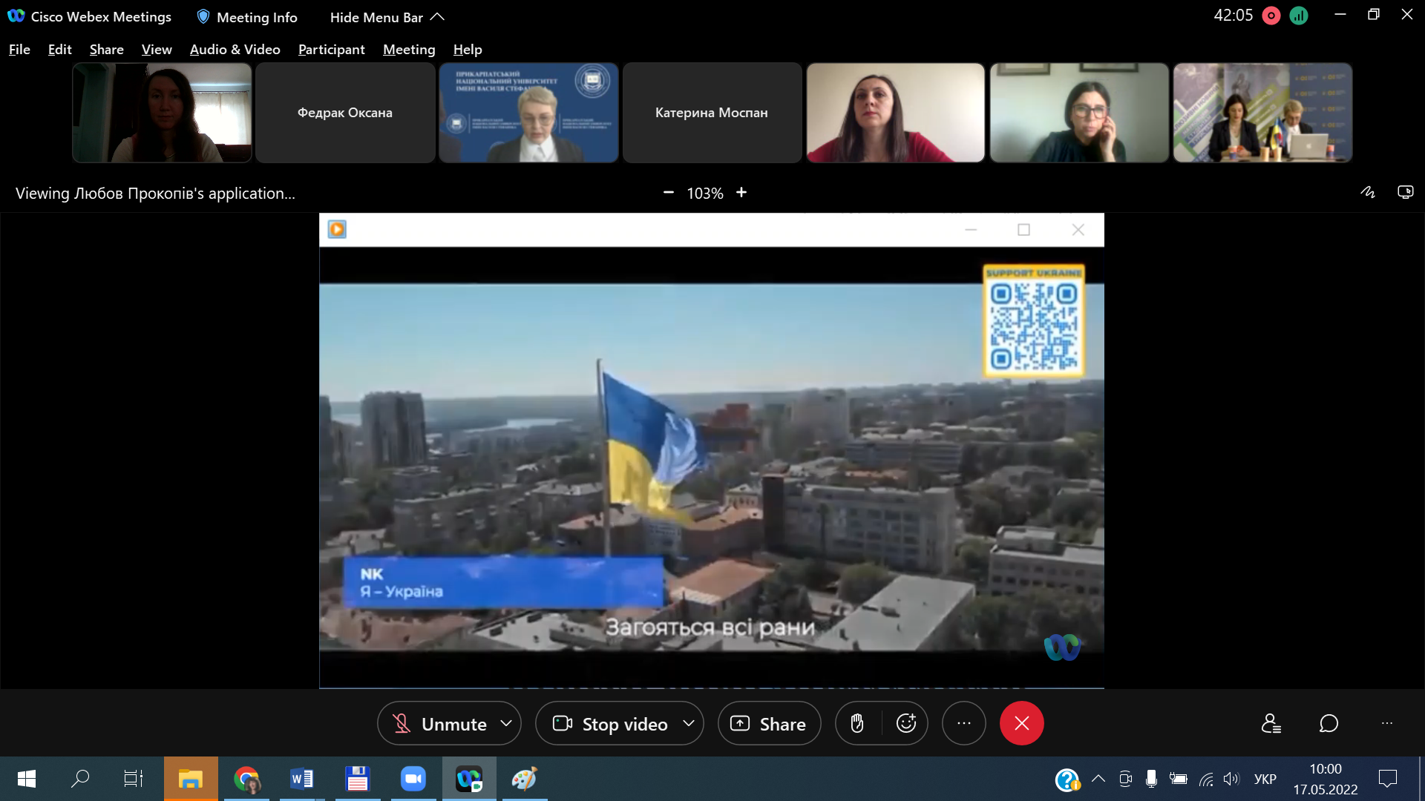This screenshot has height=801, width=1425.
Task: Expand audio options arrow next to Unmute
Action: click(x=506, y=723)
